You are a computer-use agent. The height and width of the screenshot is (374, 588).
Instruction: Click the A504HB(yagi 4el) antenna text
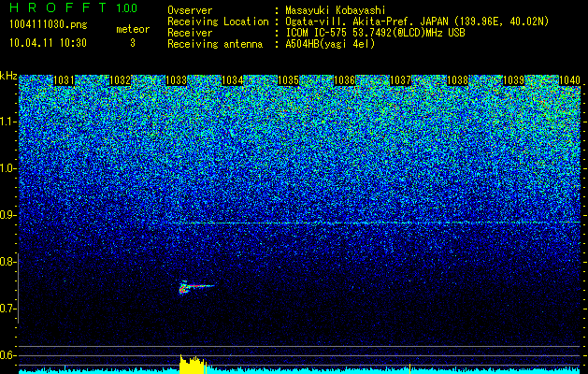pos(330,44)
